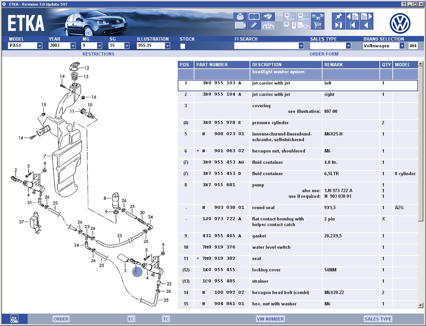Click the single shopping cart icon

coord(318,25)
